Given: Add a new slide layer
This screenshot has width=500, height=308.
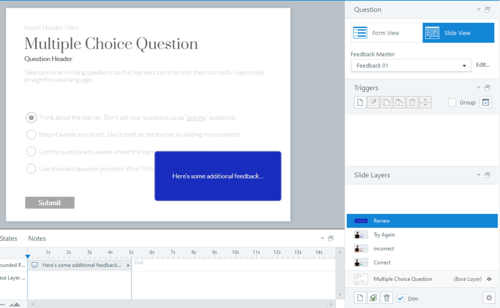Looking at the screenshot, I should point(360,298).
